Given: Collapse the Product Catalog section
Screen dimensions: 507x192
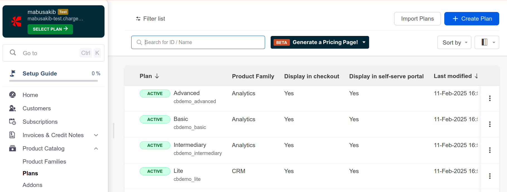Looking at the screenshot, I should tap(96, 149).
